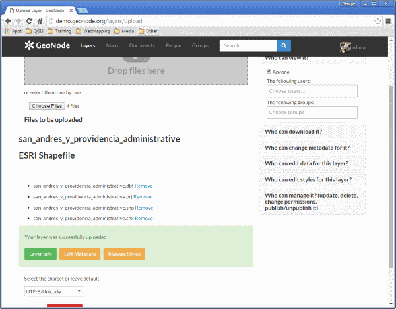Open the Maps navigation item
Image resolution: width=396 pixels, height=309 pixels.
(x=112, y=45)
